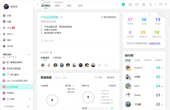
Task: Add a member with the plus circle
Action: (99, 65)
